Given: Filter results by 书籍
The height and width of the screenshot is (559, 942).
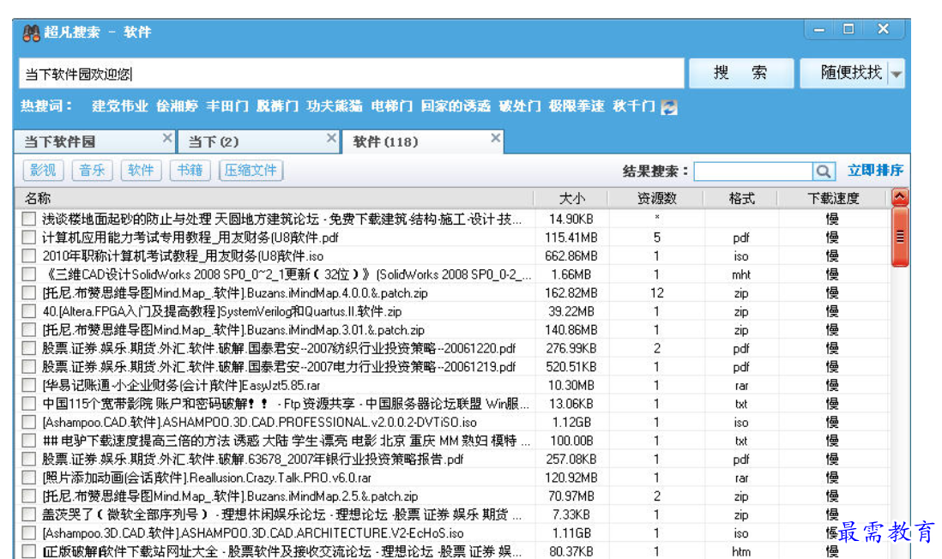Looking at the screenshot, I should coord(190,171).
